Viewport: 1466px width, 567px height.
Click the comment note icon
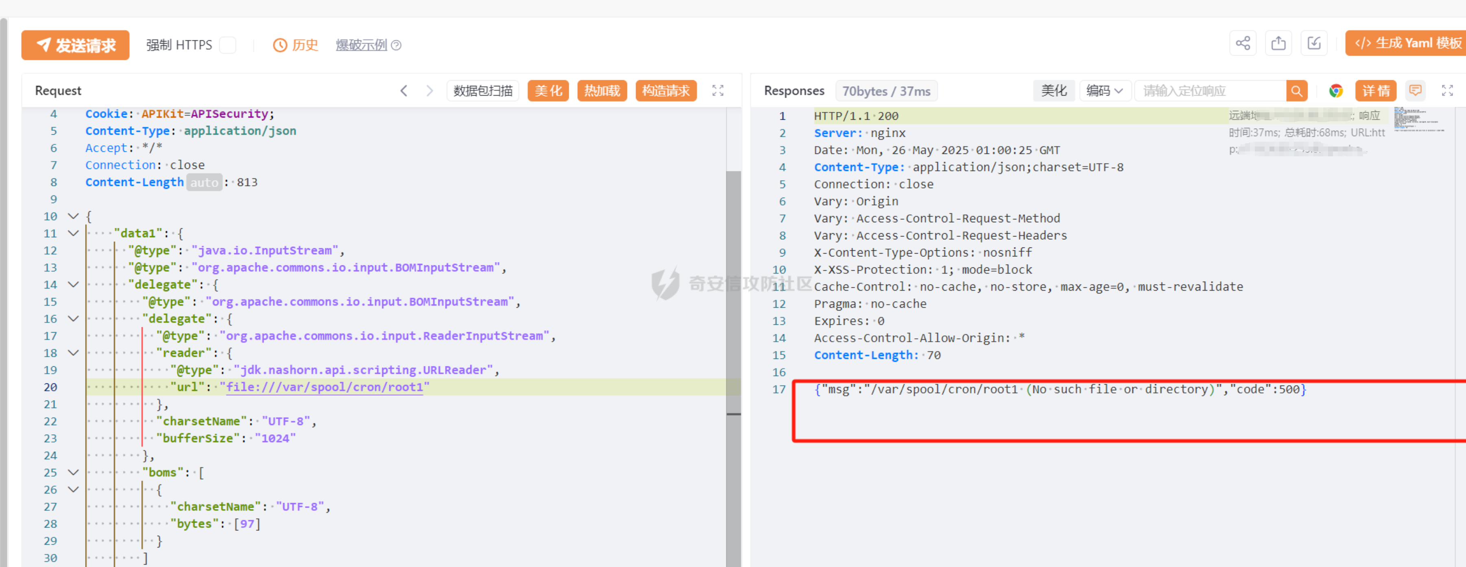(x=1416, y=90)
